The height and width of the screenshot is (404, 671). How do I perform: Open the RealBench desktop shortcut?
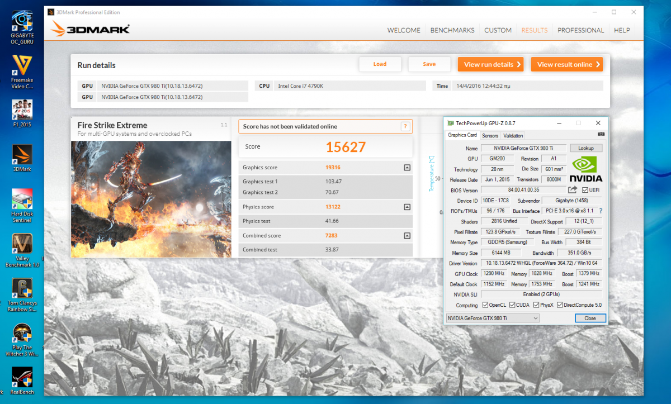pos(22,381)
